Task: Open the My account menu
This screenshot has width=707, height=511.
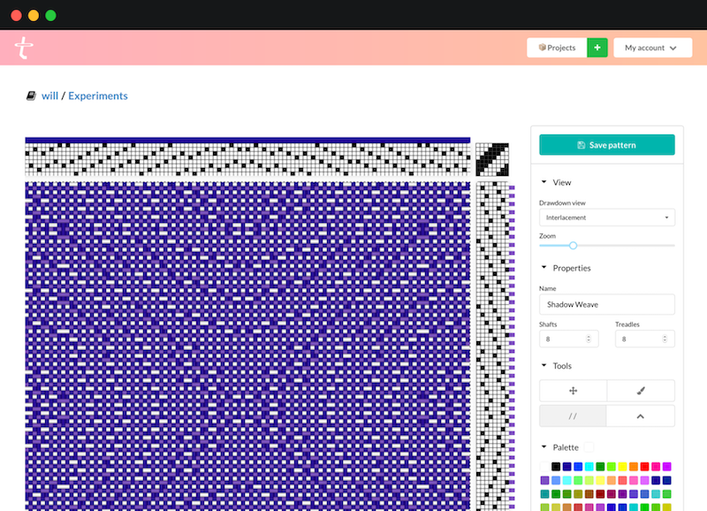Action: click(652, 47)
